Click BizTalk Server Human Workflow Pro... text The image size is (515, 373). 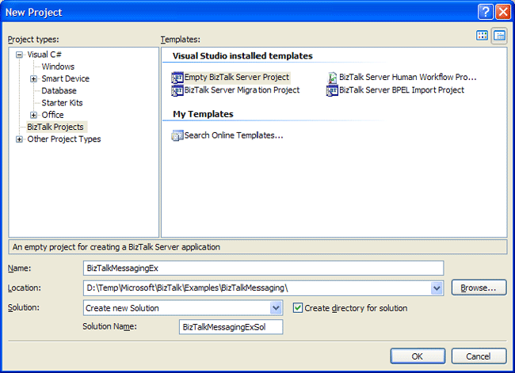[407, 77]
